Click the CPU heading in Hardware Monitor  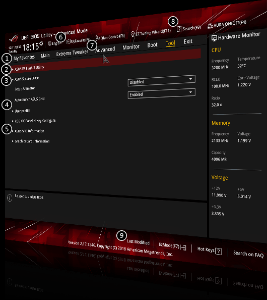[216, 50]
